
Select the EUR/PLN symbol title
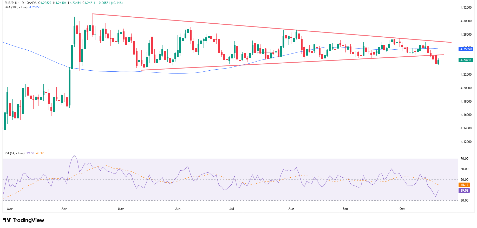11,3
